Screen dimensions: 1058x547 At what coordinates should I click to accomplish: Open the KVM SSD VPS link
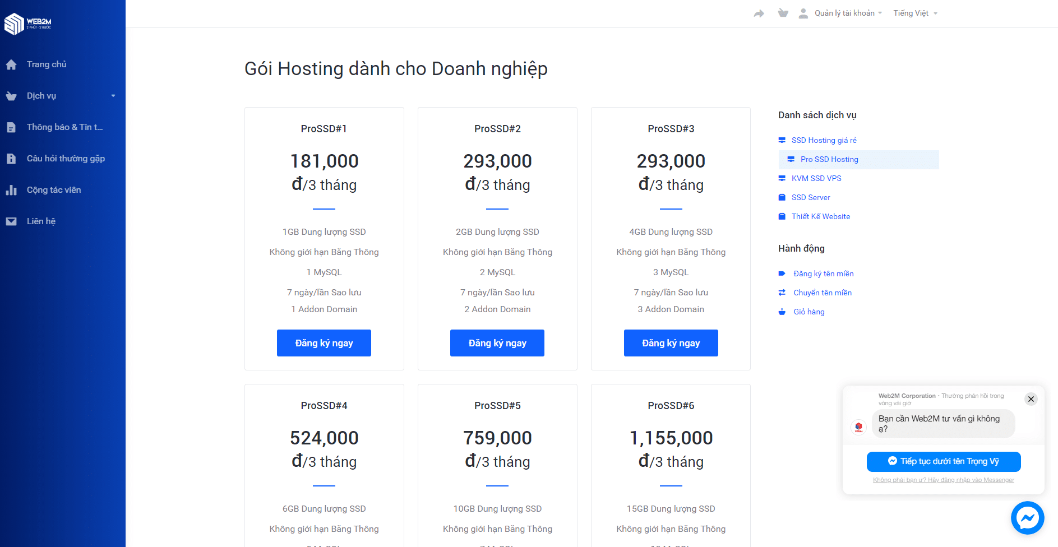point(816,179)
